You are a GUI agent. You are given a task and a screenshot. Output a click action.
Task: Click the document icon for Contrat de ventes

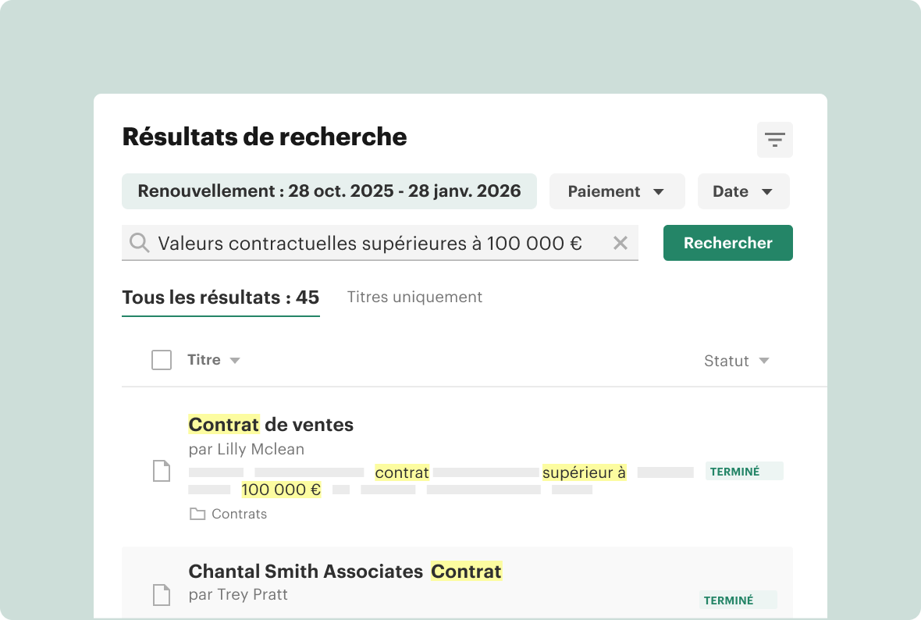162,471
